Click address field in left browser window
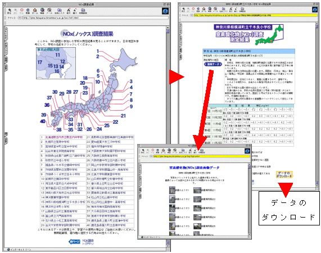 96,18
